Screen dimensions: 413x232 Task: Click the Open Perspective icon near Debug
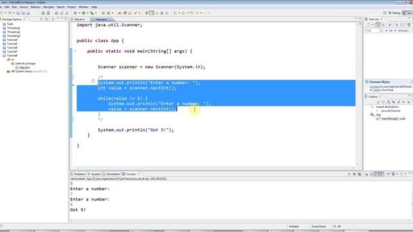coord(385,13)
